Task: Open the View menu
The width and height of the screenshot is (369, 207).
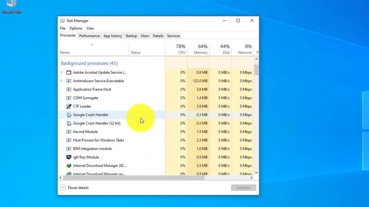Action: 90,28
